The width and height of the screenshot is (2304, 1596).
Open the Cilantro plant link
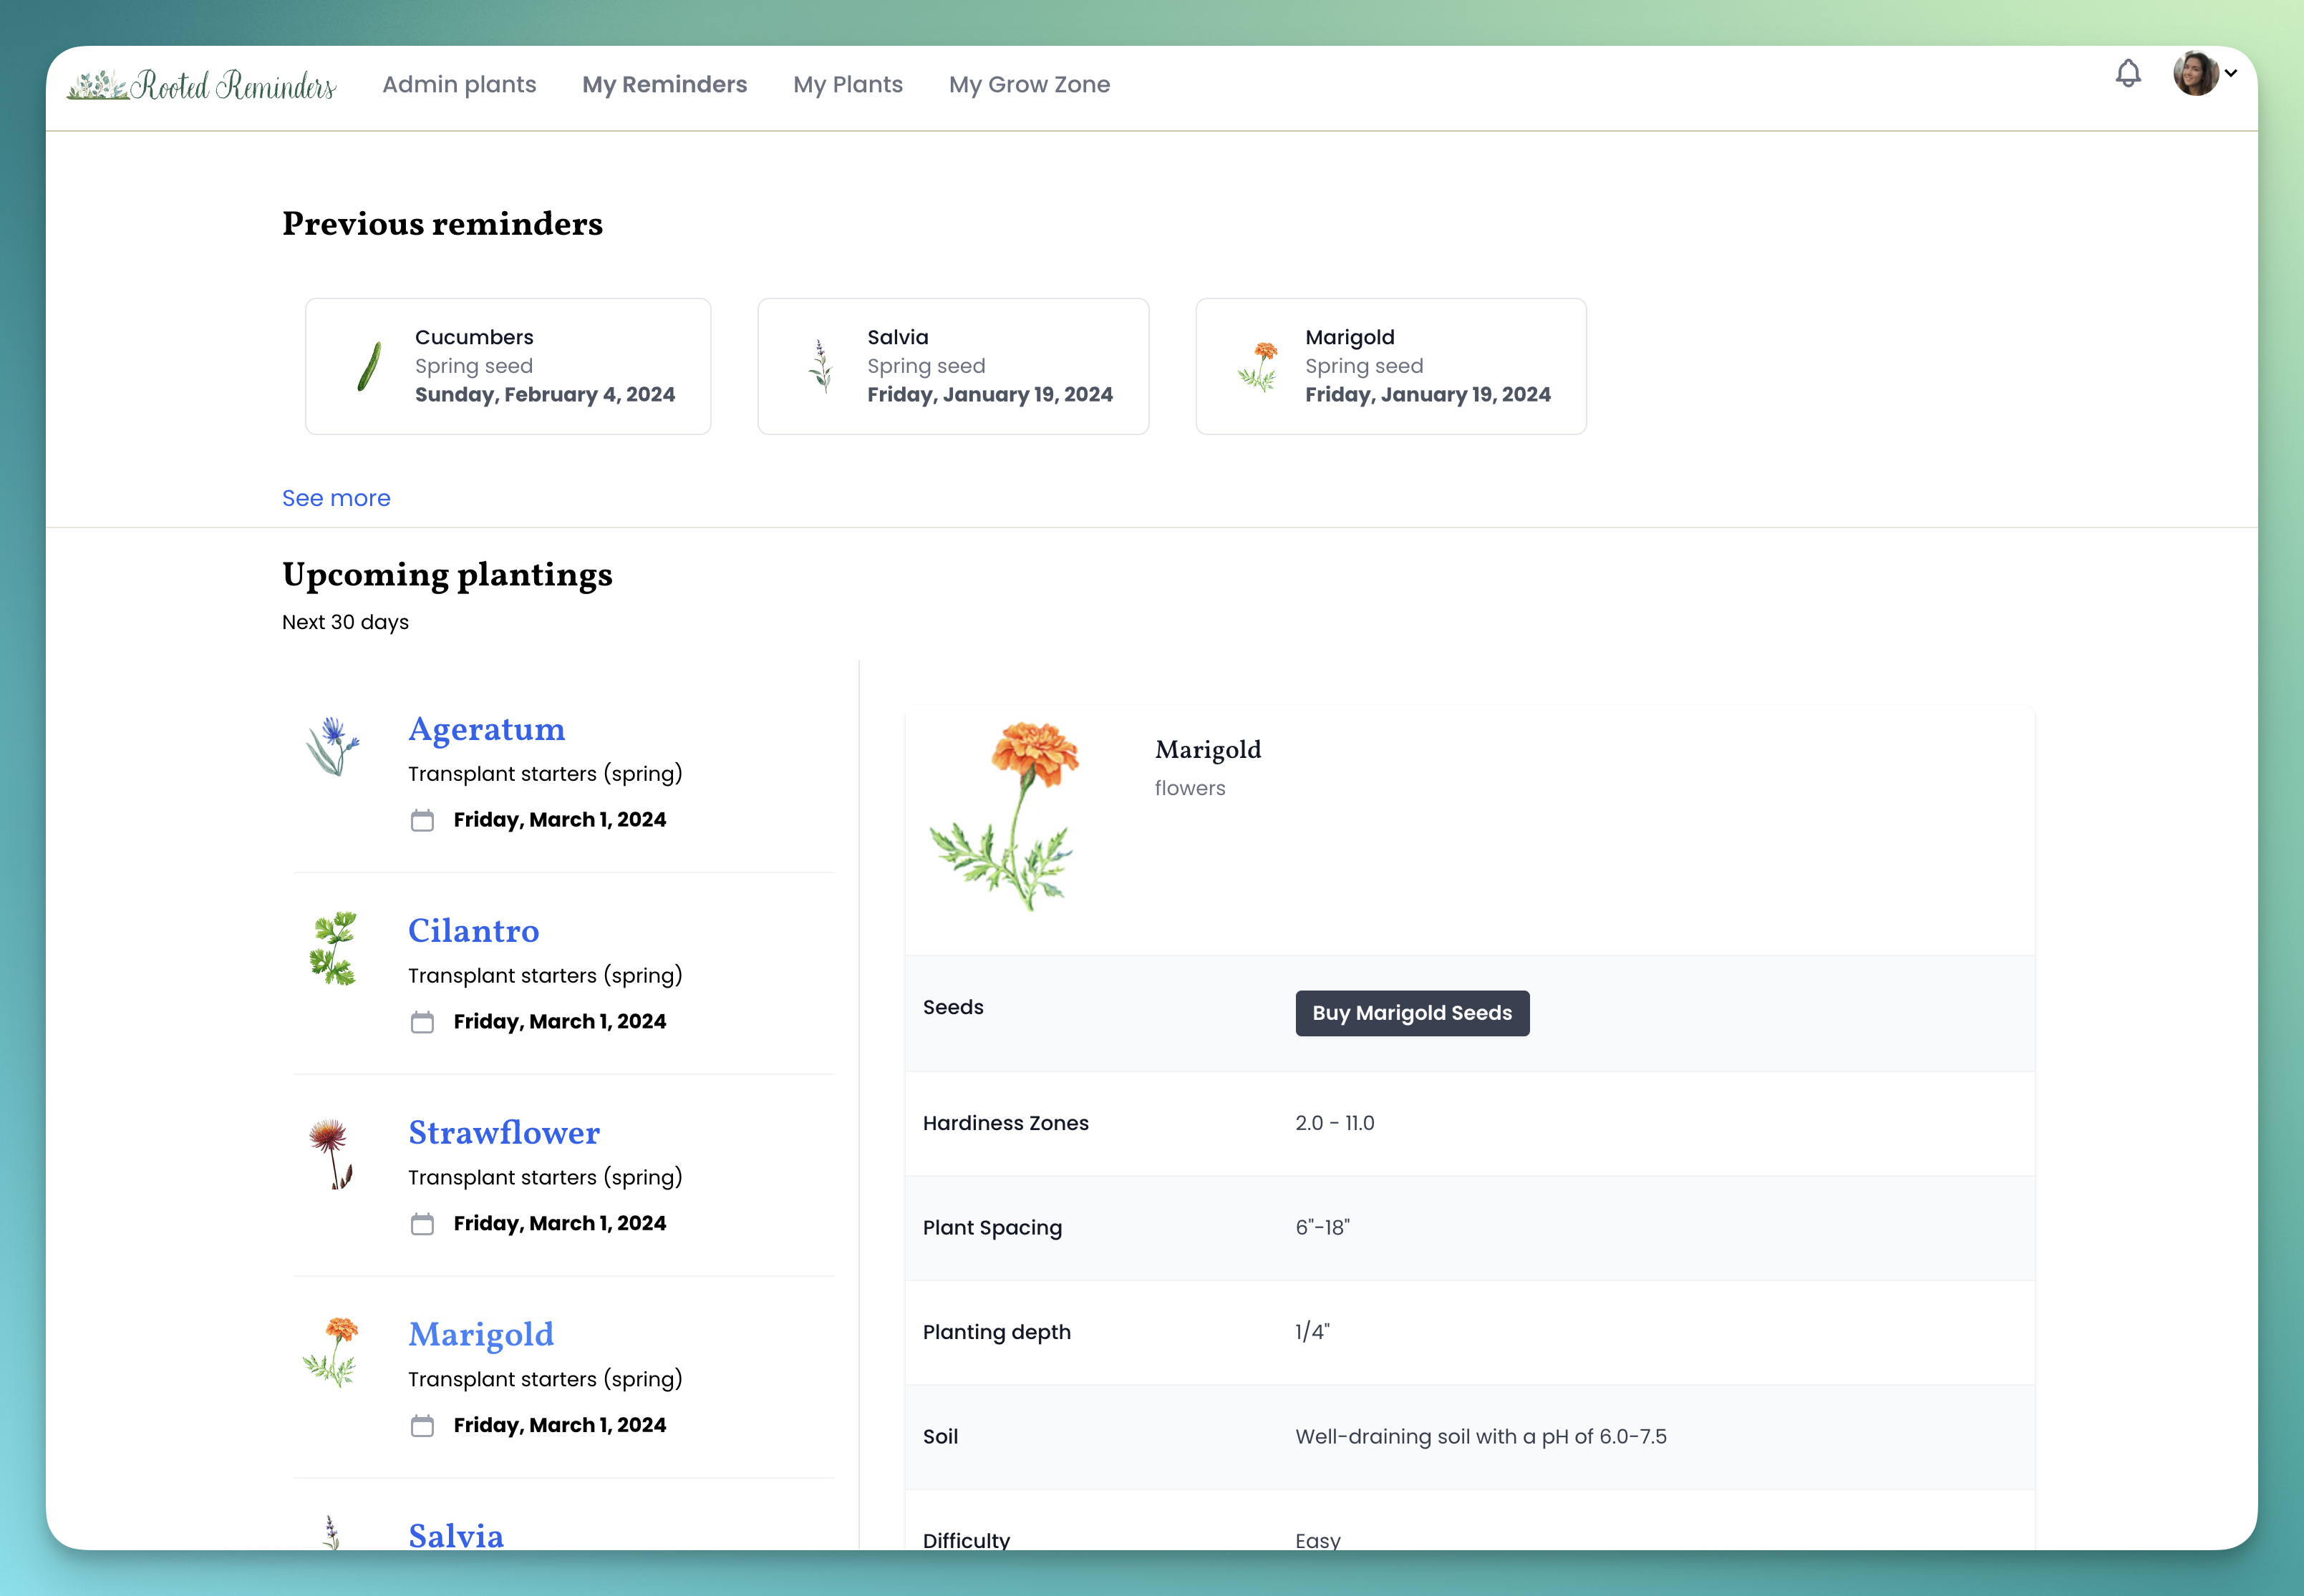tap(473, 931)
